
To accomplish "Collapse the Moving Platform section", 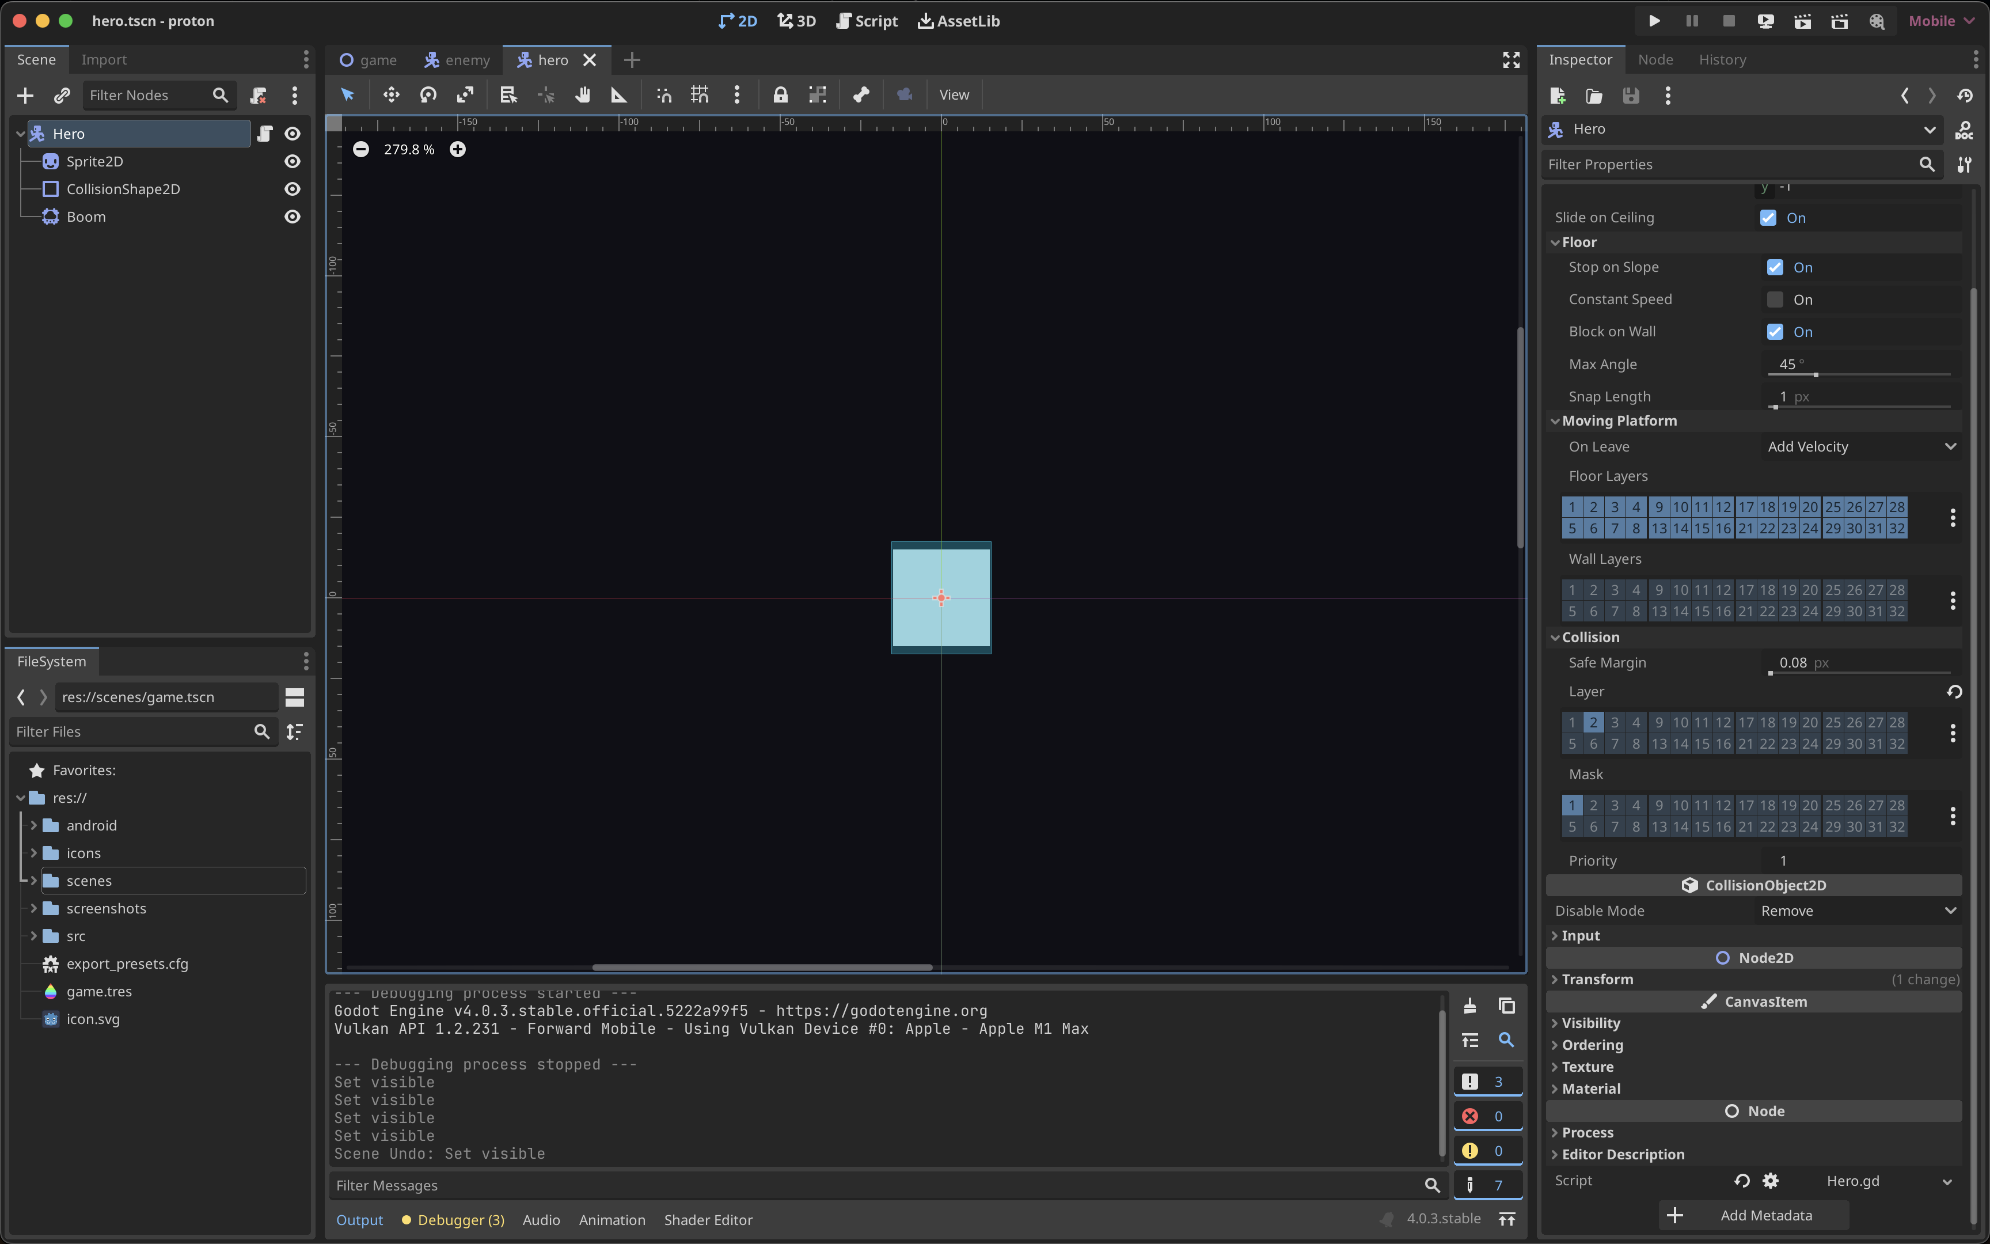I will tap(1755, 420).
